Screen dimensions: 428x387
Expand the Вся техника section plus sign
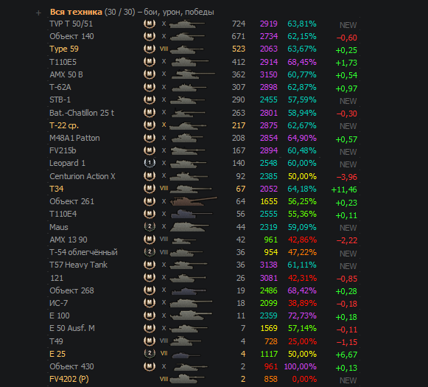click(38, 13)
